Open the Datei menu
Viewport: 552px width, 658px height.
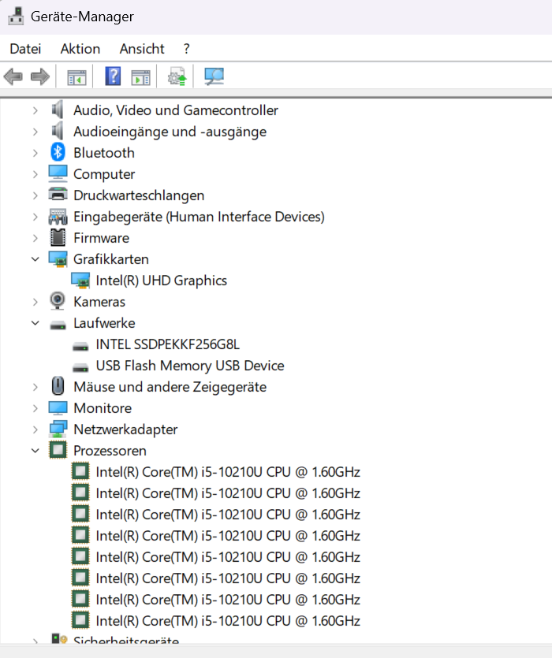(25, 49)
